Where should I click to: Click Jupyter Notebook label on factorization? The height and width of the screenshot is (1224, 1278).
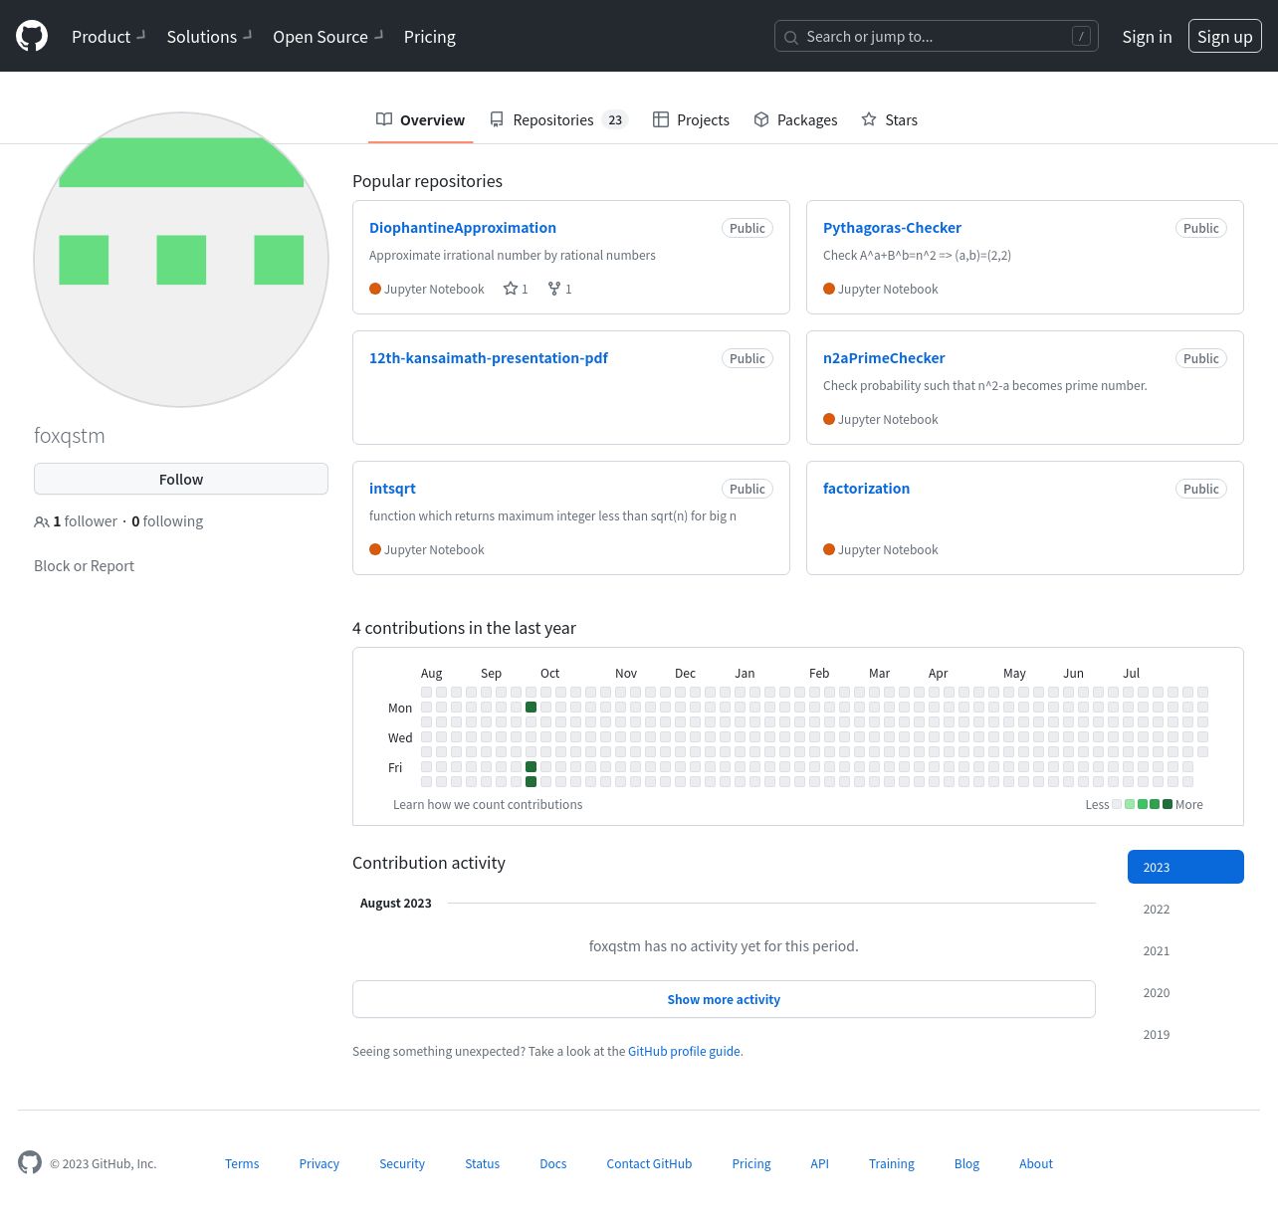point(888,549)
